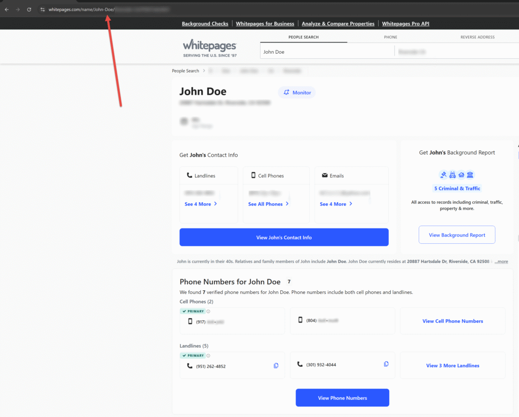The image size is (519, 417).
Task: Open the site info icon in the address bar
Action: pyautogui.click(x=43, y=10)
